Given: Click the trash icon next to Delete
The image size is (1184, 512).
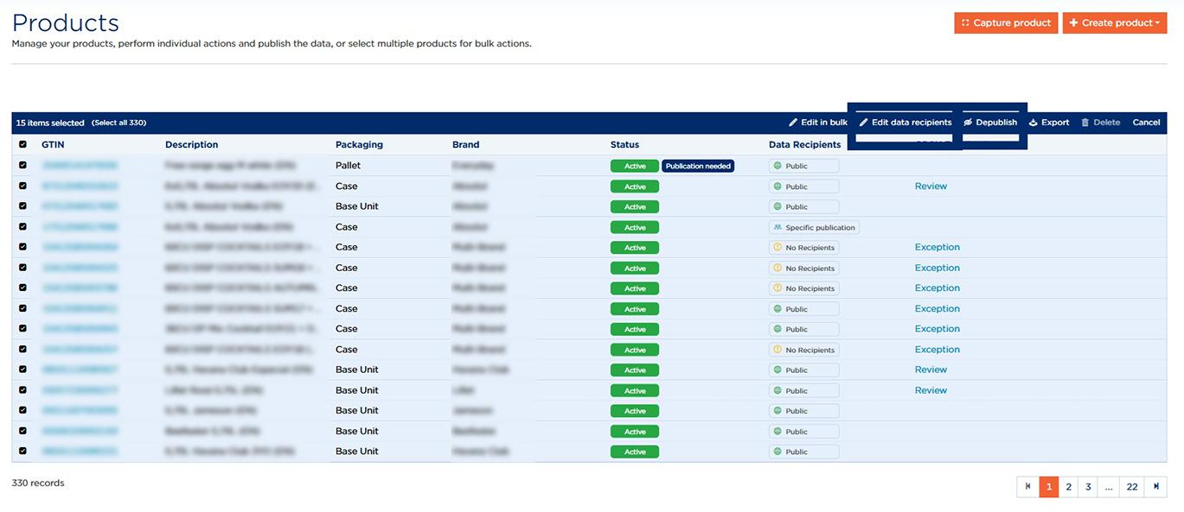Looking at the screenshot, I should pos(1085,123).
